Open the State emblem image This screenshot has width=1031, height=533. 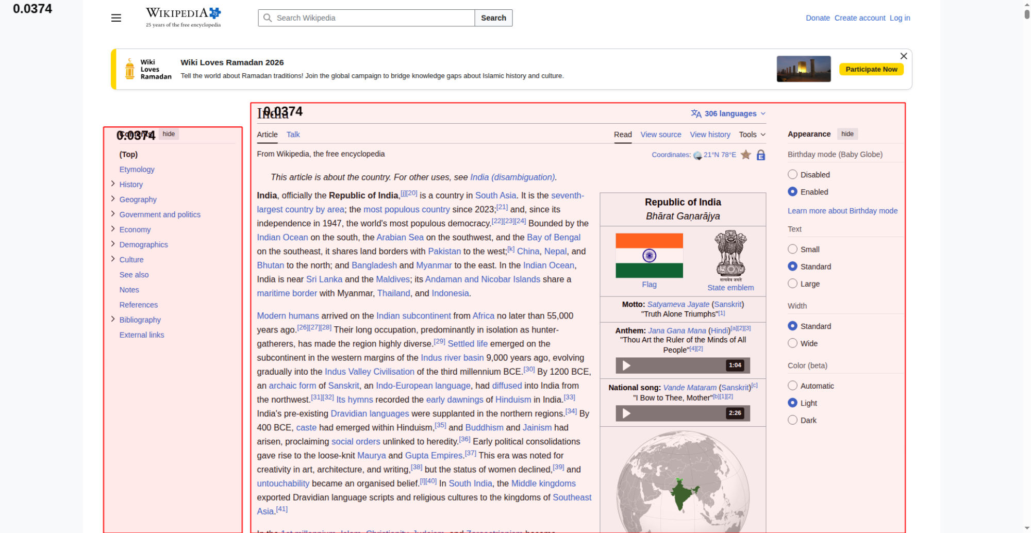(730, 255)
